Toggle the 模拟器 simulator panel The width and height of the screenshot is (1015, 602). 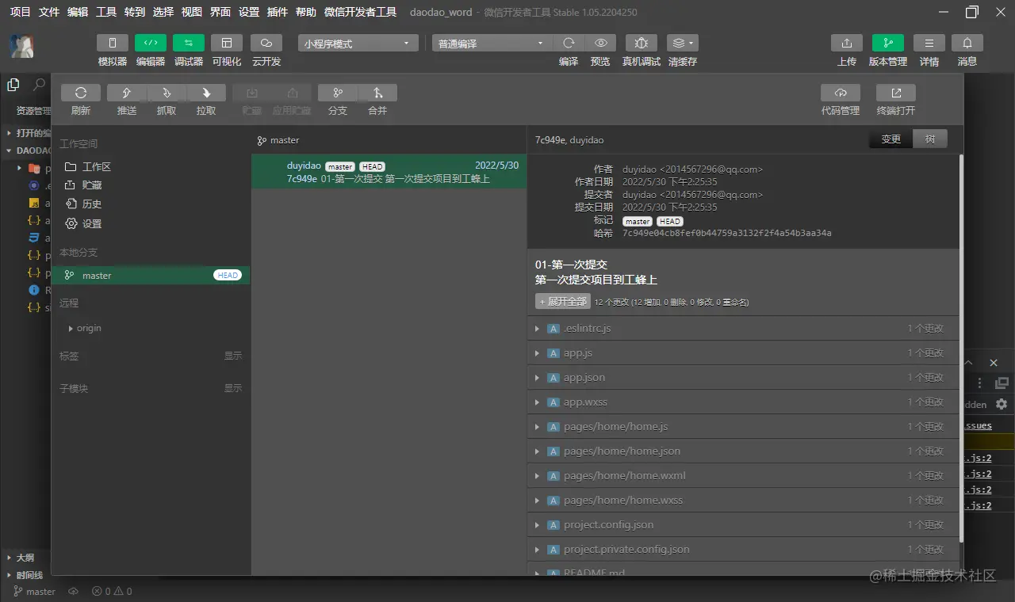113,43
